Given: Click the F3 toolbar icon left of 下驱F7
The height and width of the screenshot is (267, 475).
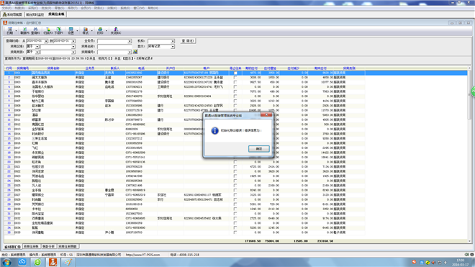Looking at the screenshot, I should tap(48, 31).
